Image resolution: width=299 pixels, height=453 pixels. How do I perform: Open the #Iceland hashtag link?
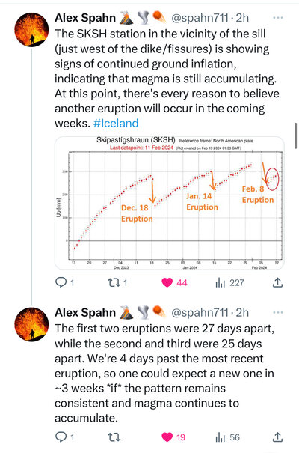coord(116,123)
